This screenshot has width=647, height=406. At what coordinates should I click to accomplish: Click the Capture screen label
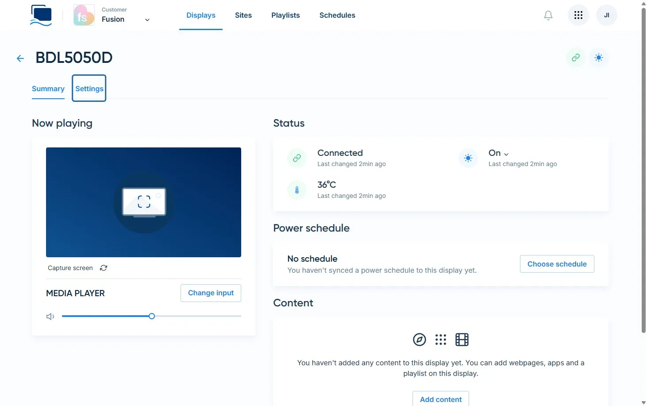[70, 268]
